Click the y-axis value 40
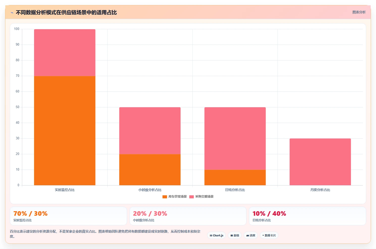 click(x=17, y=123)
